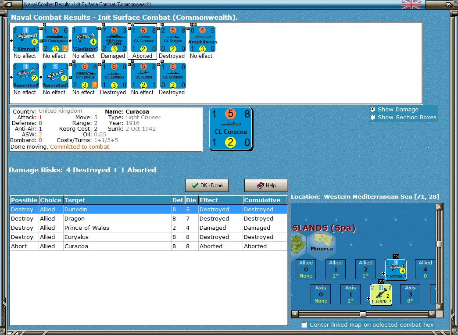Image resolution: width=458 pixels, height=335 pixels.
Task: Click the Cumulative column header
Action: point(265,200)
